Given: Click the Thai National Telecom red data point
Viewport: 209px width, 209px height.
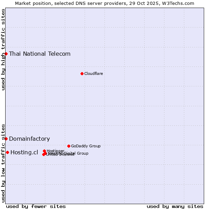Looking at the screenshot, I should 6,54.
